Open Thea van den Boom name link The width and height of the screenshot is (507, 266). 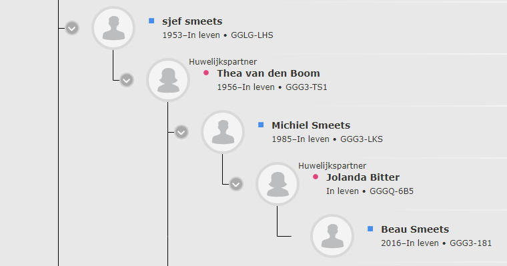click(x=268, y=73)
